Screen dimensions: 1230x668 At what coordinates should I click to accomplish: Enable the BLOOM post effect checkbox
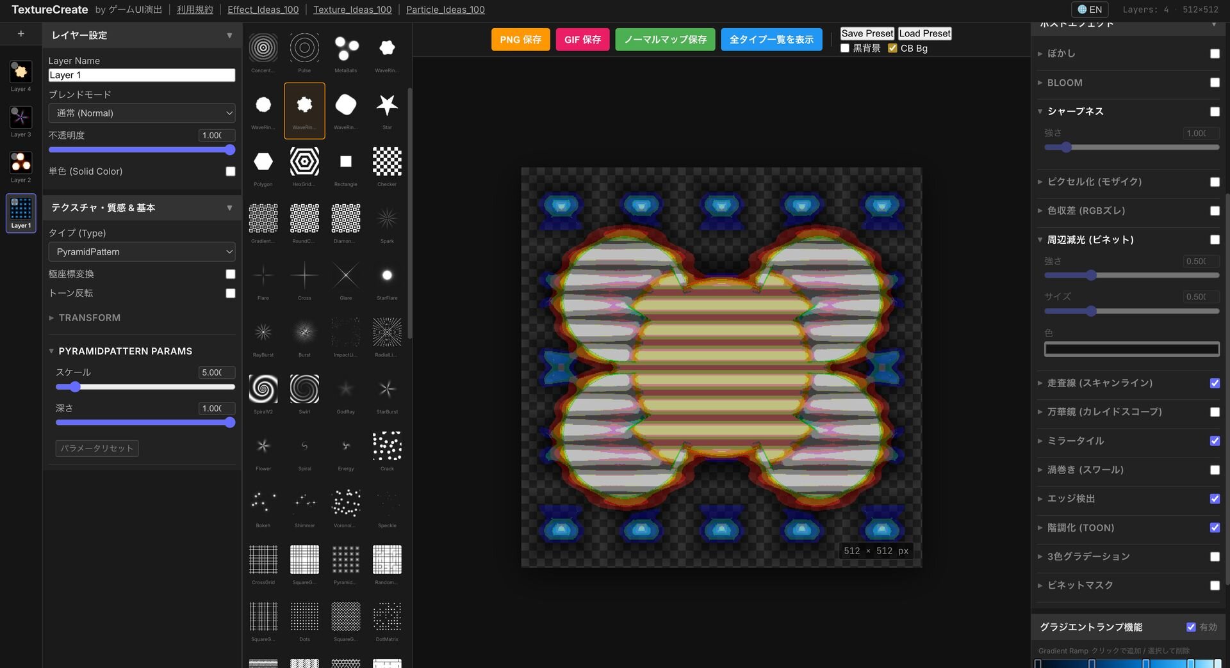click(1215, 83)
